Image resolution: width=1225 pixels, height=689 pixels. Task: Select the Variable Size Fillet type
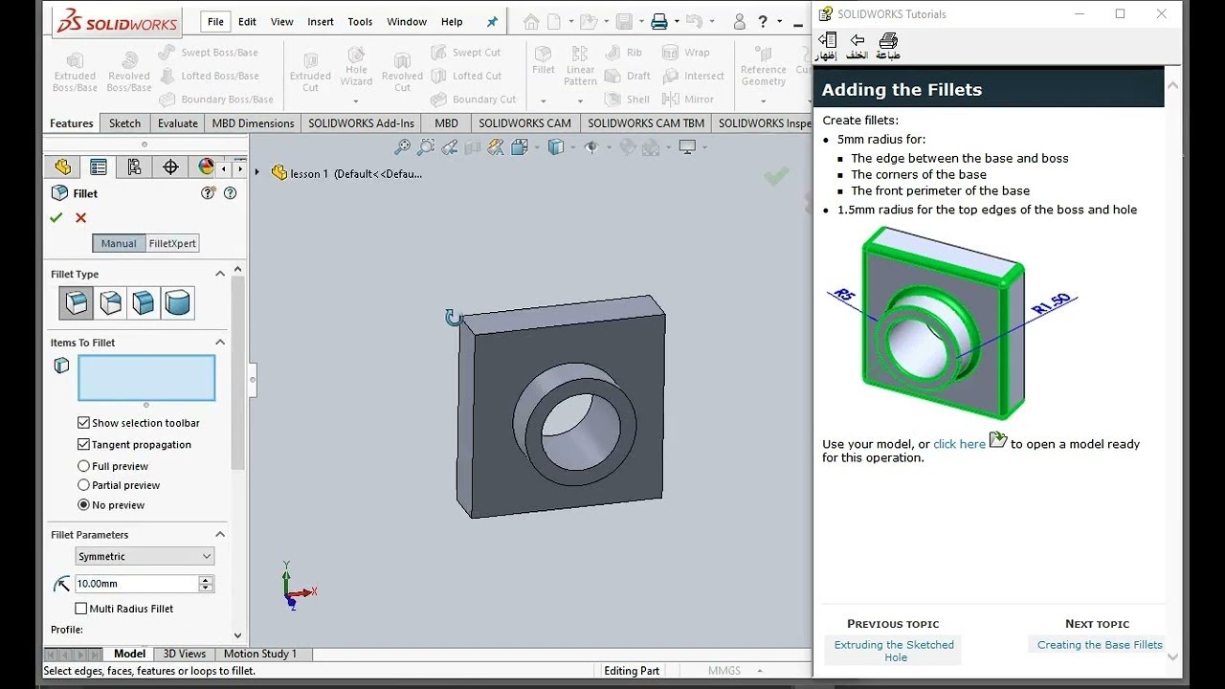pos(110,303)
